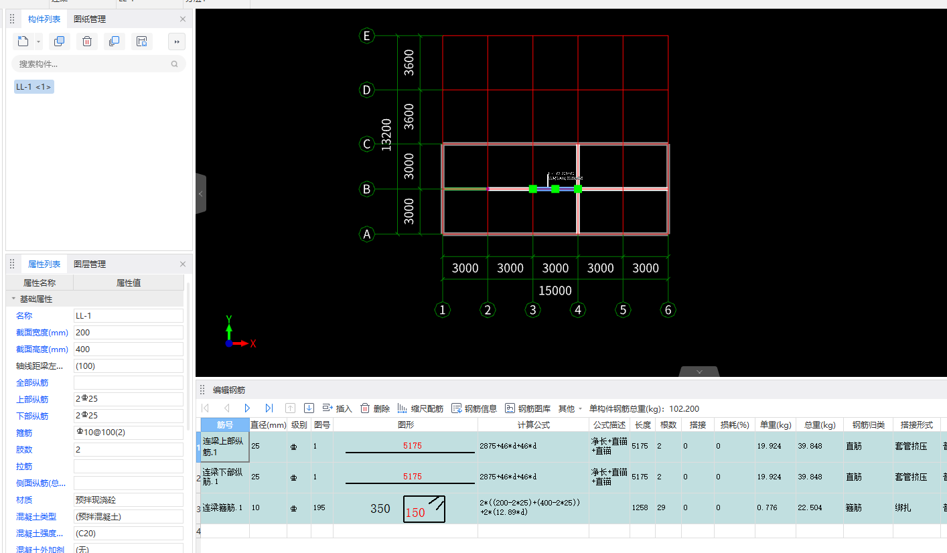Viewport: 947px width, 553px height.
Task: Focus the 搜索构件 search field
Action: click(98, 64)
